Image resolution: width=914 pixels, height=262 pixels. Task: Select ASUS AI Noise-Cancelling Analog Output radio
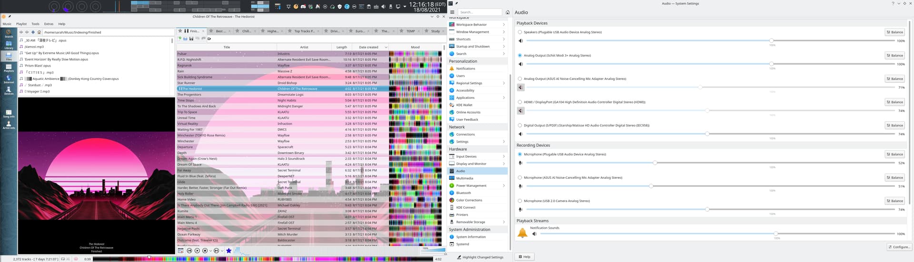point(520,79)
